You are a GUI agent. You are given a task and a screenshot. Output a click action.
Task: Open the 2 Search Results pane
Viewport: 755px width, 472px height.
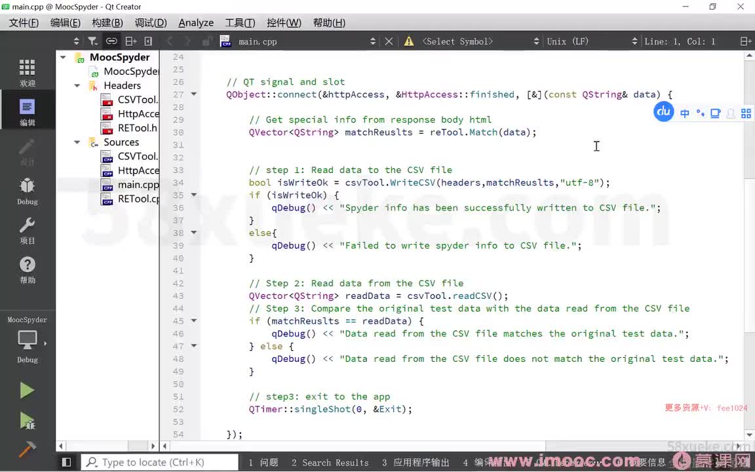(330, 462)
